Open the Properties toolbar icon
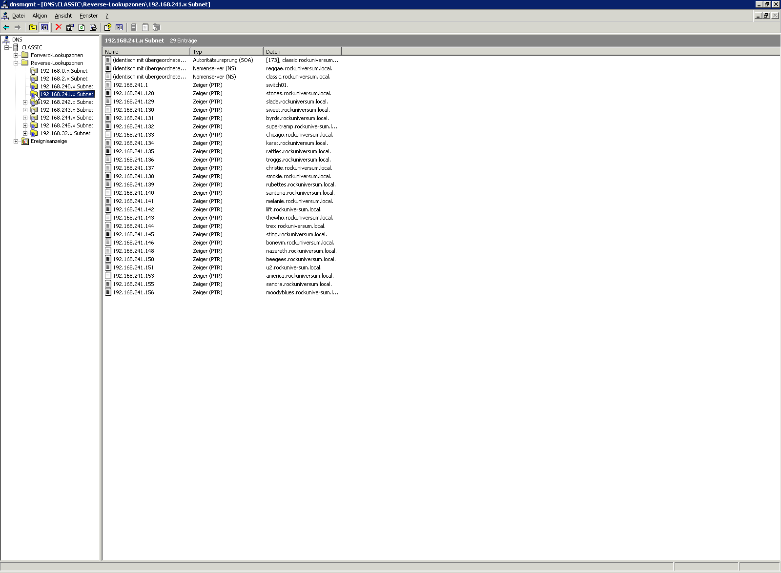 tap(70, 27)
